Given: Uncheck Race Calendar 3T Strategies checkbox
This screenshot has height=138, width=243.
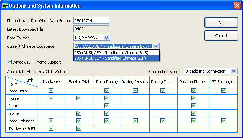Looking at the screenshot, I should click(x=223, y=121).
